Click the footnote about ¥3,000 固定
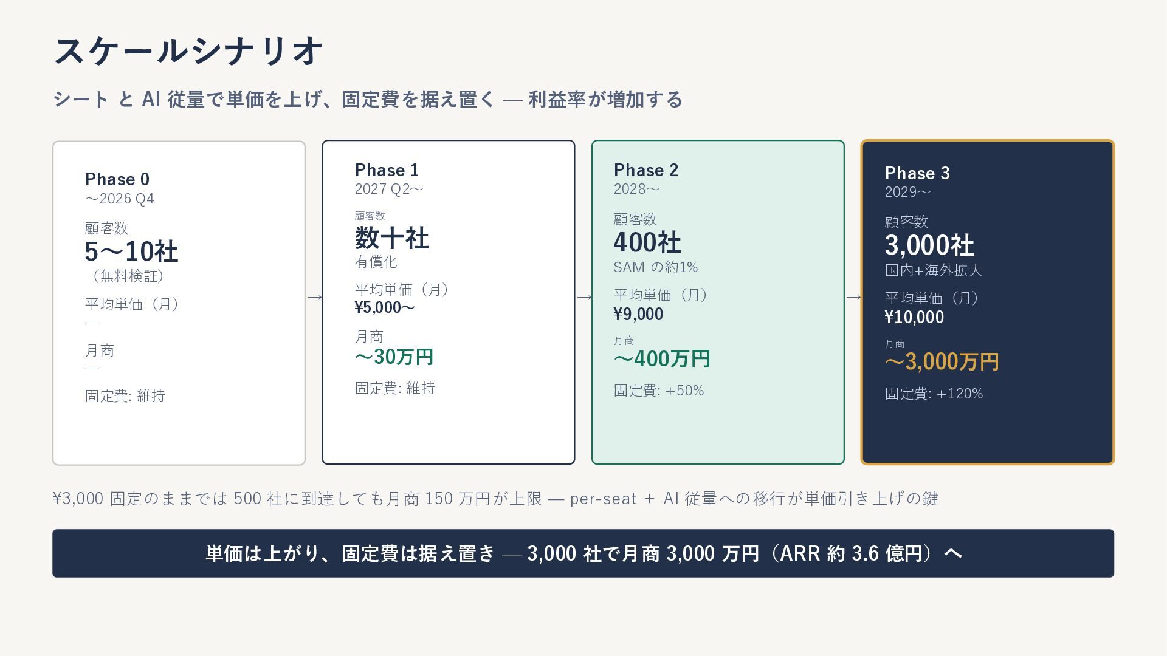 tap(496, 499)
